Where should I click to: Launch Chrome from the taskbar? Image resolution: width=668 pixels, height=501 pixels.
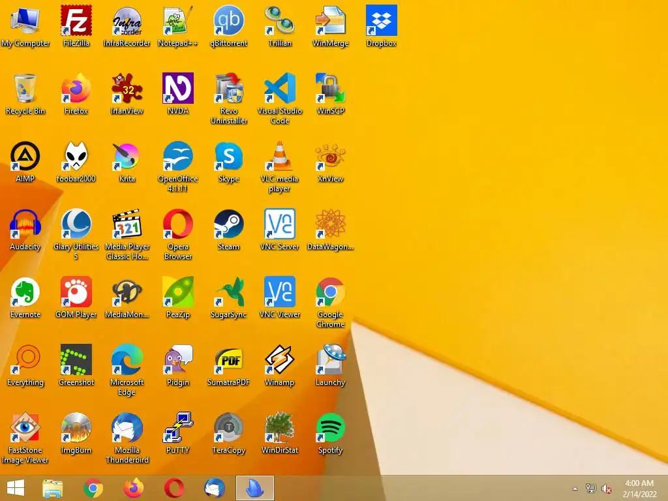click(x=93, y=488)
